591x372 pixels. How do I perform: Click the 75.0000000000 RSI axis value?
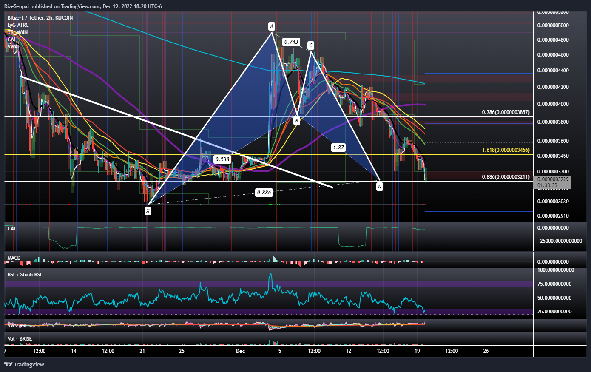pyautogui.click(x=554, y=284)
